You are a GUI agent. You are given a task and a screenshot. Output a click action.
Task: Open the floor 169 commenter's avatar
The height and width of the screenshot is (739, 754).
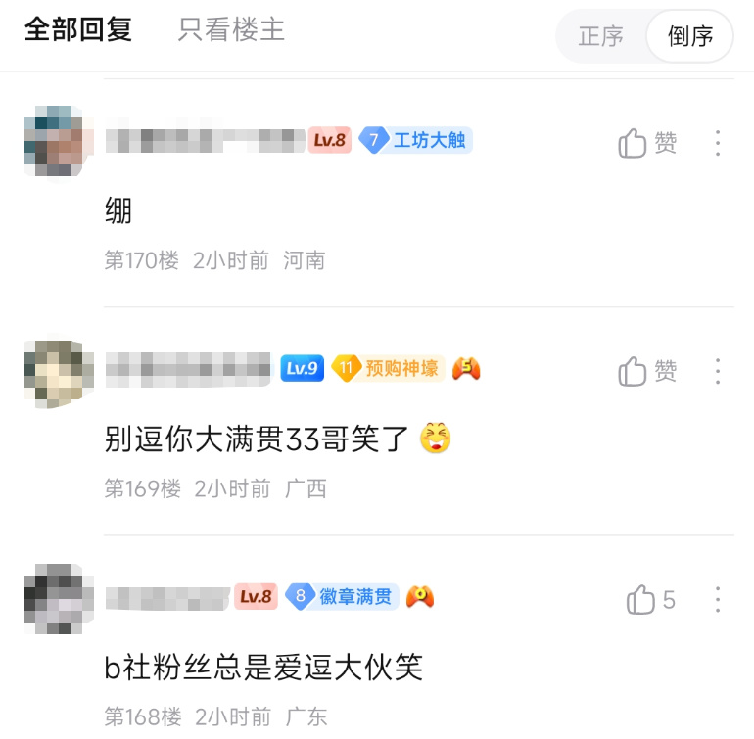58,370
